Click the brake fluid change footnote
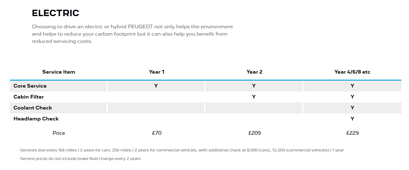The height and width of the screenshot is (170, 409). click(x=80, y=159)
